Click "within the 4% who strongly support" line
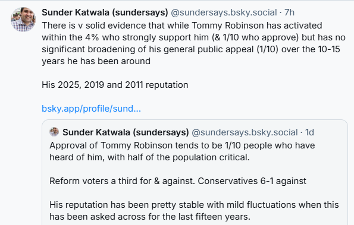 [193, 37]
